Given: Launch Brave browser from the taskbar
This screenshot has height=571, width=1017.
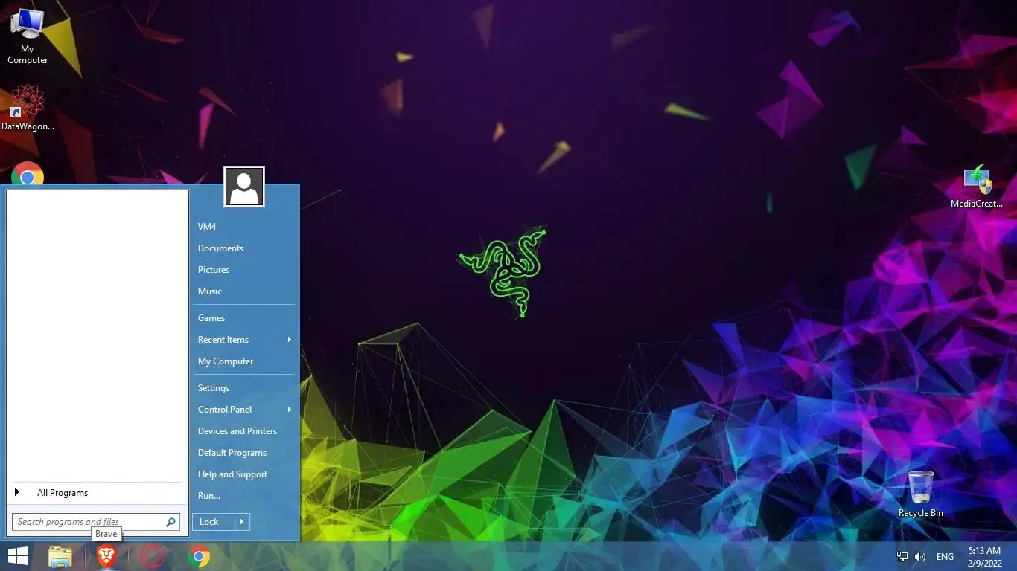Looking at the screenshot, I should pos(106,557).
